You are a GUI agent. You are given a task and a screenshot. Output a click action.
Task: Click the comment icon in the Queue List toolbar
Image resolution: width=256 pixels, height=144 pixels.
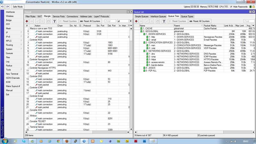[x=158, y=21]
